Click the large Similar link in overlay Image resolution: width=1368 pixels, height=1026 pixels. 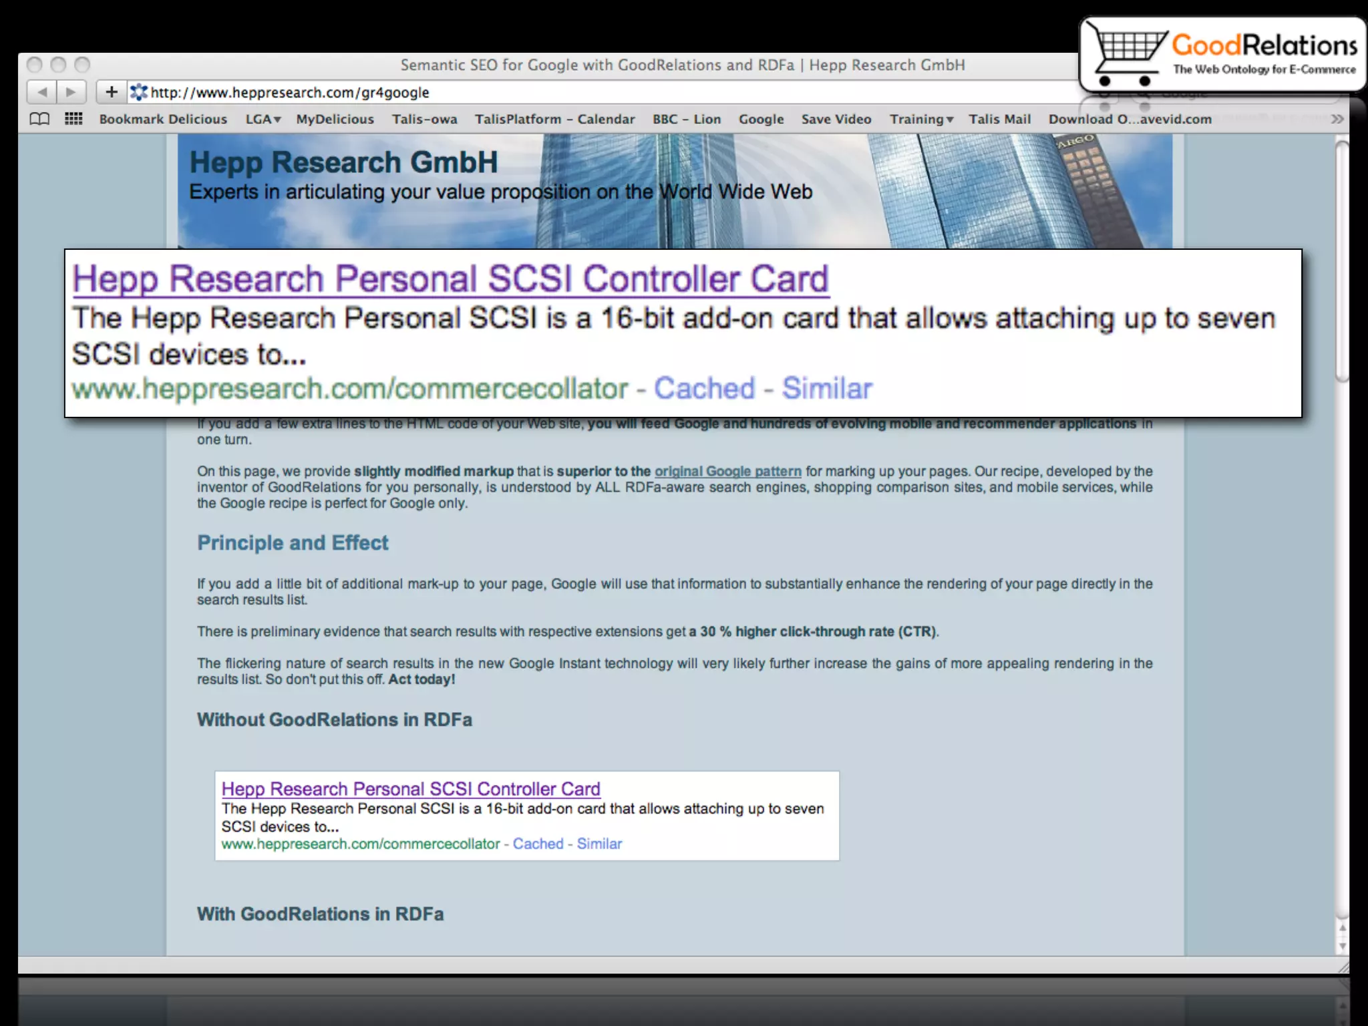click(827, 388)
